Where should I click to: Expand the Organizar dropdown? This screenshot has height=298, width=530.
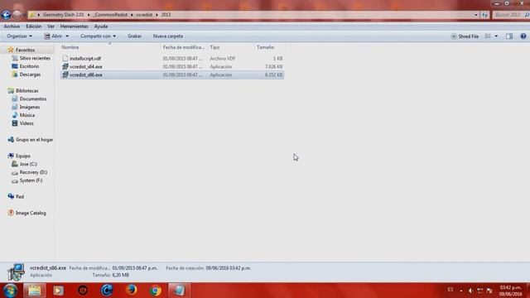[x=19, y=36]
